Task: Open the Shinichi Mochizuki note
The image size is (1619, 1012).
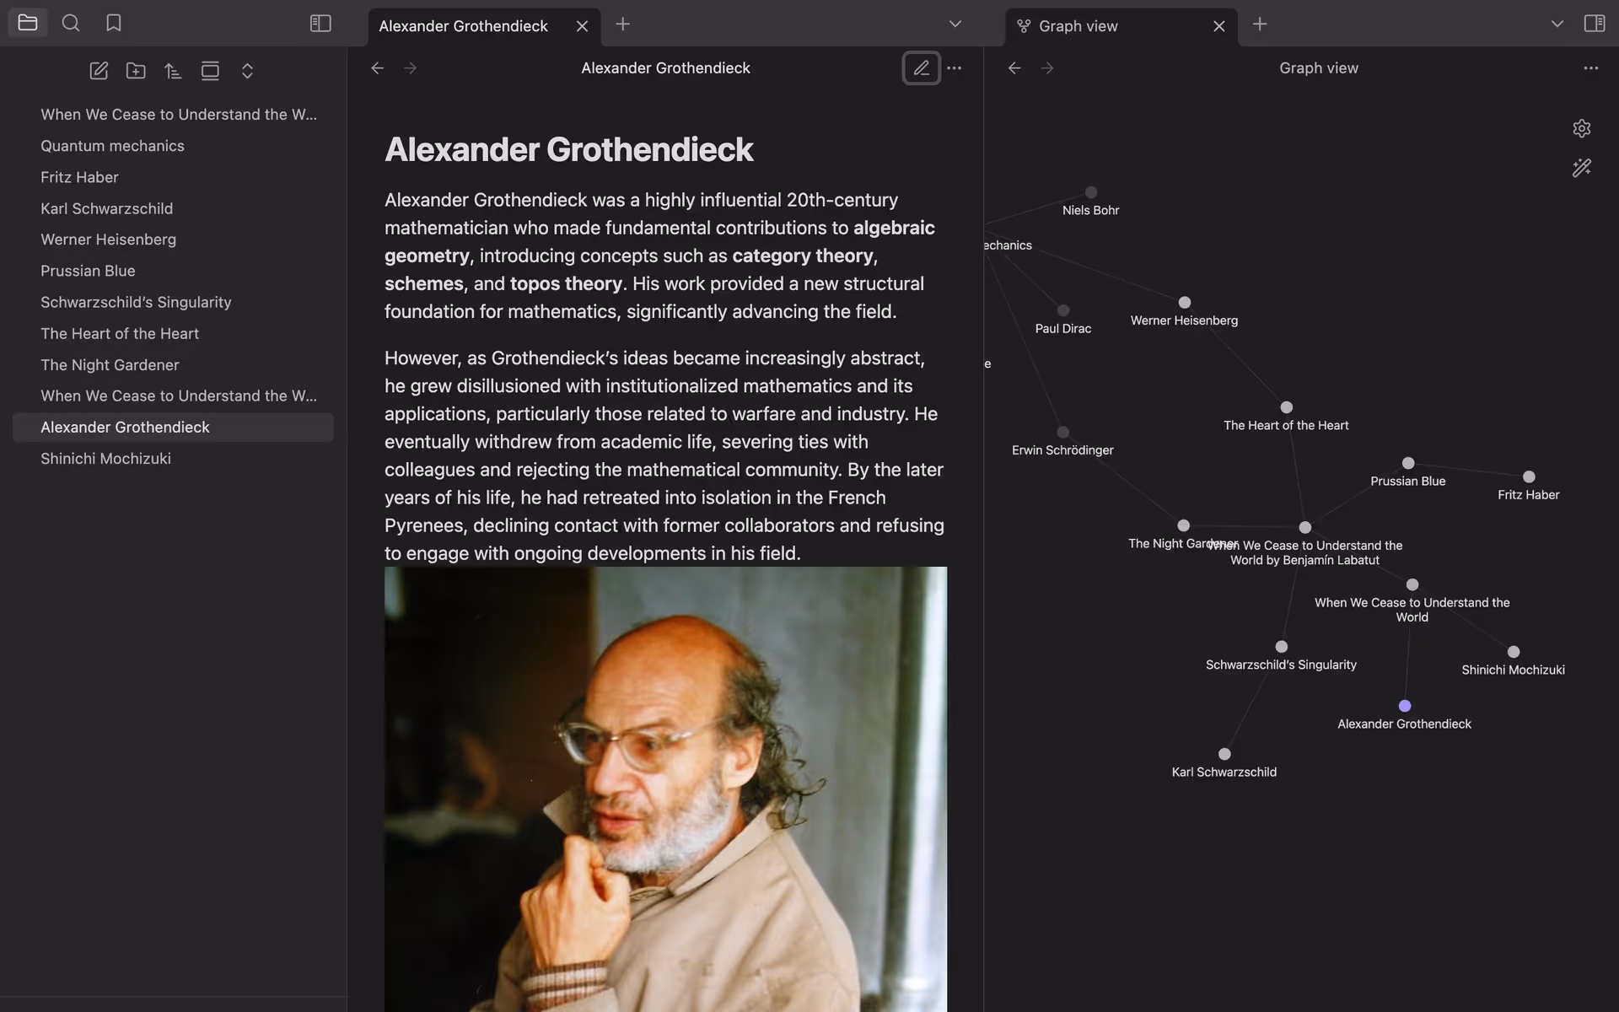Action: [105, 458]
